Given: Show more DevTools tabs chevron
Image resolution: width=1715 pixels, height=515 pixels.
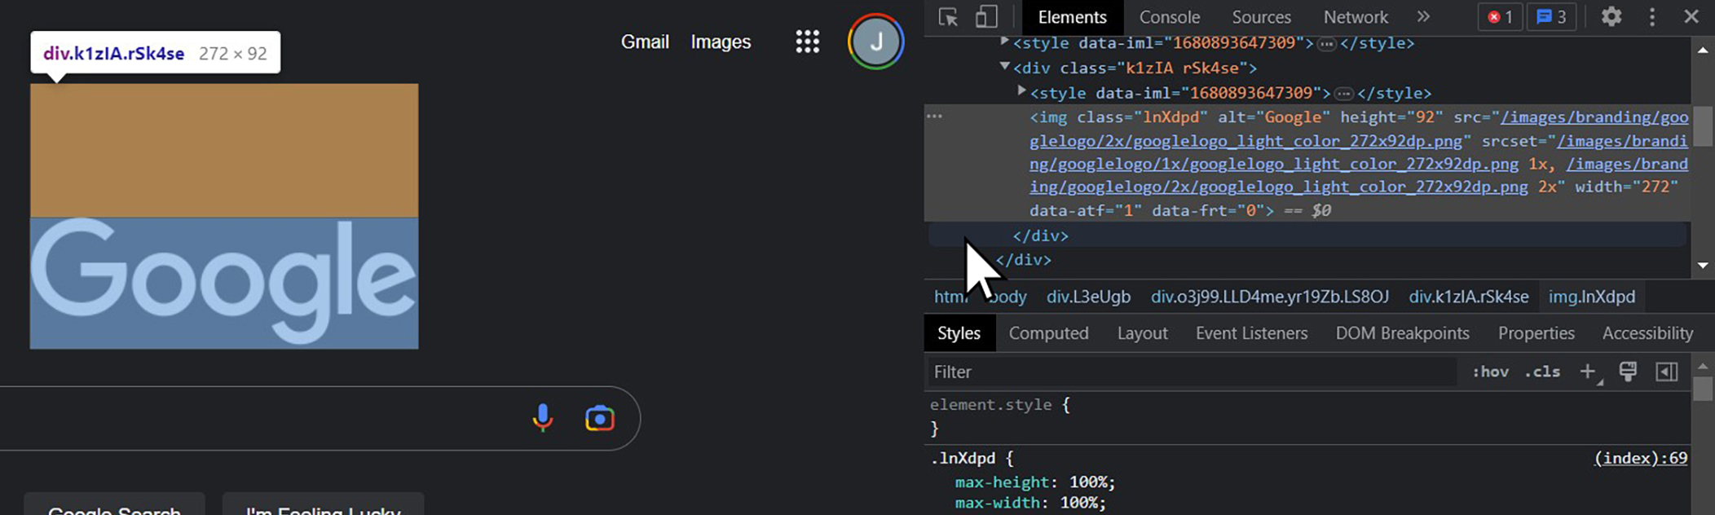Looking at the screenshot, I should click(1423, 16).
